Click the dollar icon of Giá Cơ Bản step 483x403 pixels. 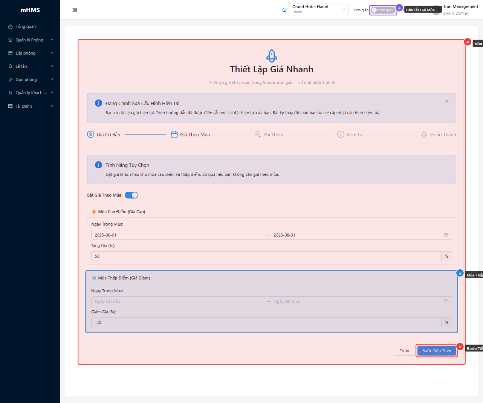click(x=91, y=134)
